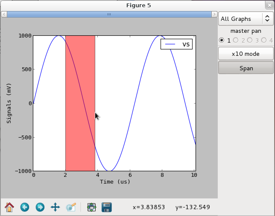The image size is (275, 216).
Task: Click the y=-132.549 coordinate readout
Action: [193, 207]
